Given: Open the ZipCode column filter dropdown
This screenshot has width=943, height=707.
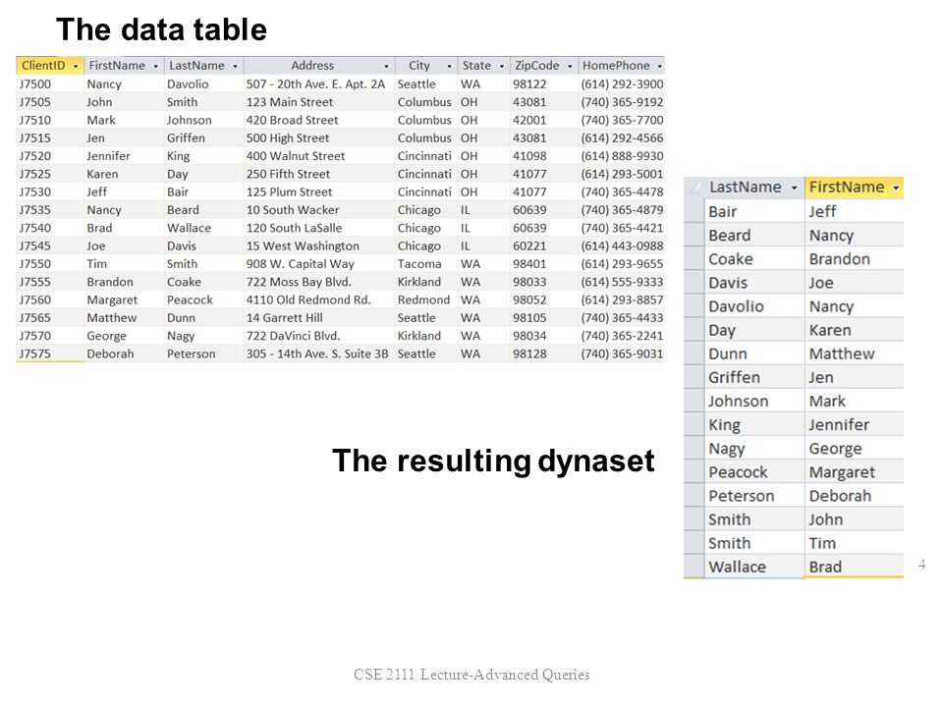Looking at the screenshot, I should (570, 66).
